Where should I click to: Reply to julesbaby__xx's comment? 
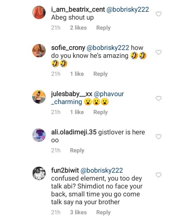[x=100, y=112]
